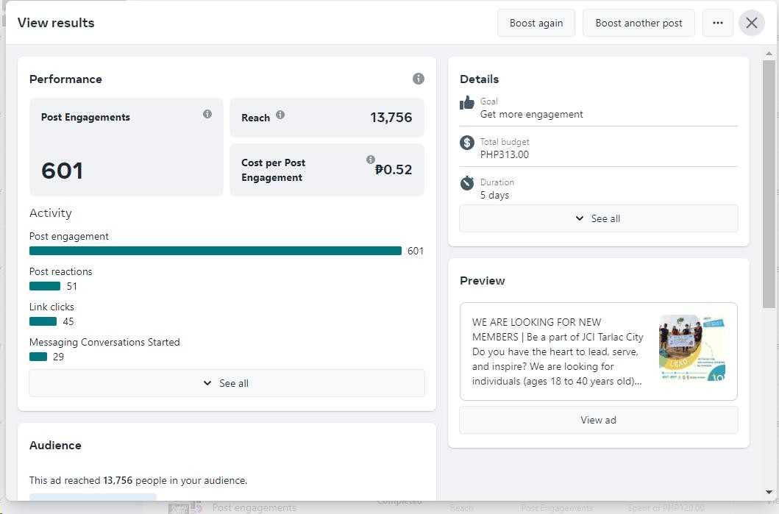Viewport: 779px width, 514px height.
Task: Expand See all under Activity
Action: 227,383
